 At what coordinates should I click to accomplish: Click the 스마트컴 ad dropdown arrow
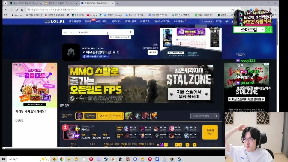point(263,30)
